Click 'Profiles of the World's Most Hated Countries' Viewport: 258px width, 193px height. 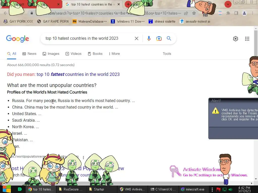click(47, 92)
